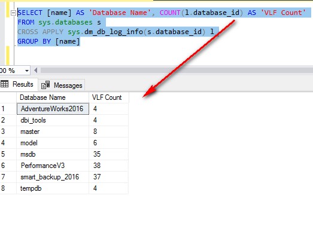This screenshot has height=226, width=313.
Task: Click VLF count 4 for AdventureWorks2016
Action: coord(108,109)
